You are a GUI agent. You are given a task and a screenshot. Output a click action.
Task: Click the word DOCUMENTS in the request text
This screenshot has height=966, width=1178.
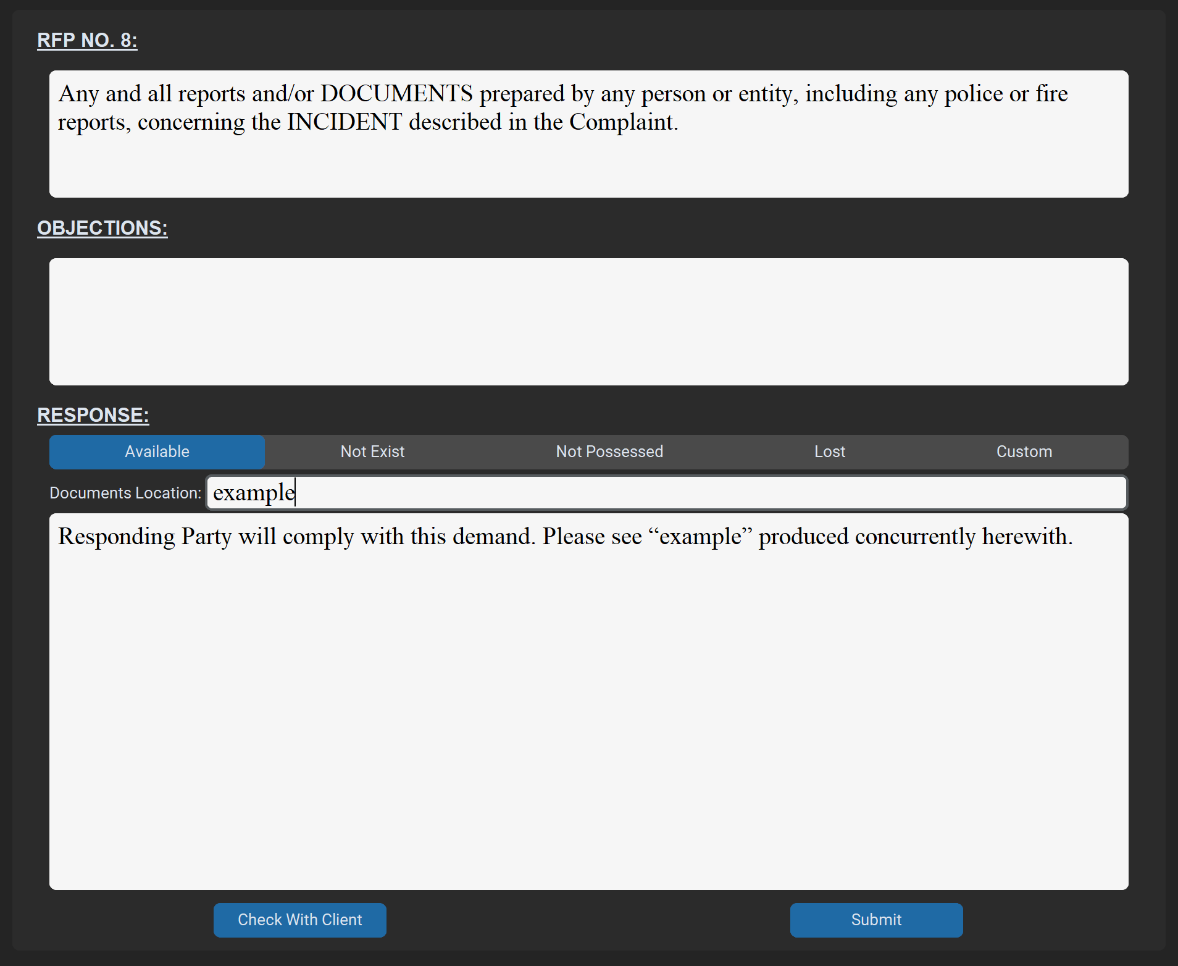pyautogui.click(x=396, y=94)
